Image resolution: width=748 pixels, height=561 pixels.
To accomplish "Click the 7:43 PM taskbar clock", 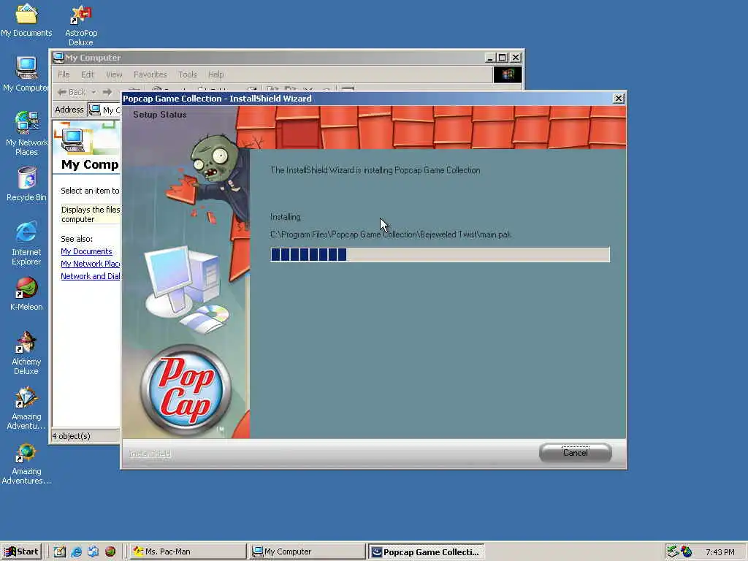I will pyautogui.click(x=720, y=552).
